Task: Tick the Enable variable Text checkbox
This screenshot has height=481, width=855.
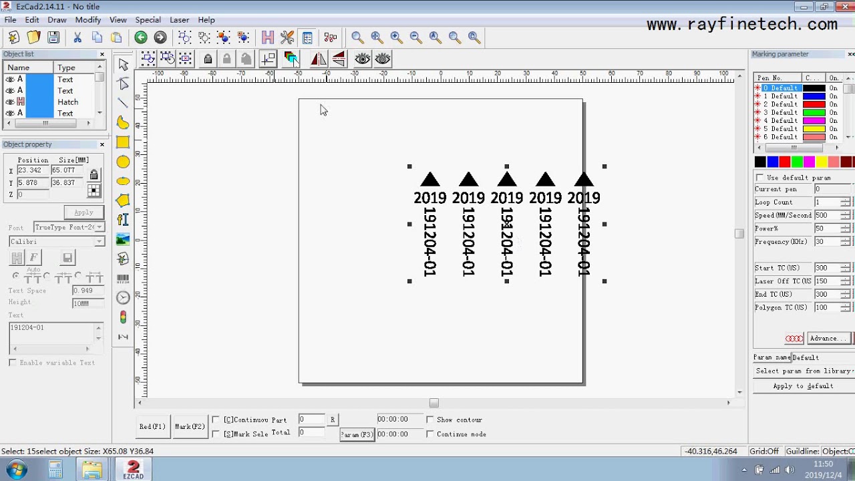Action: [x=13, y=362]
